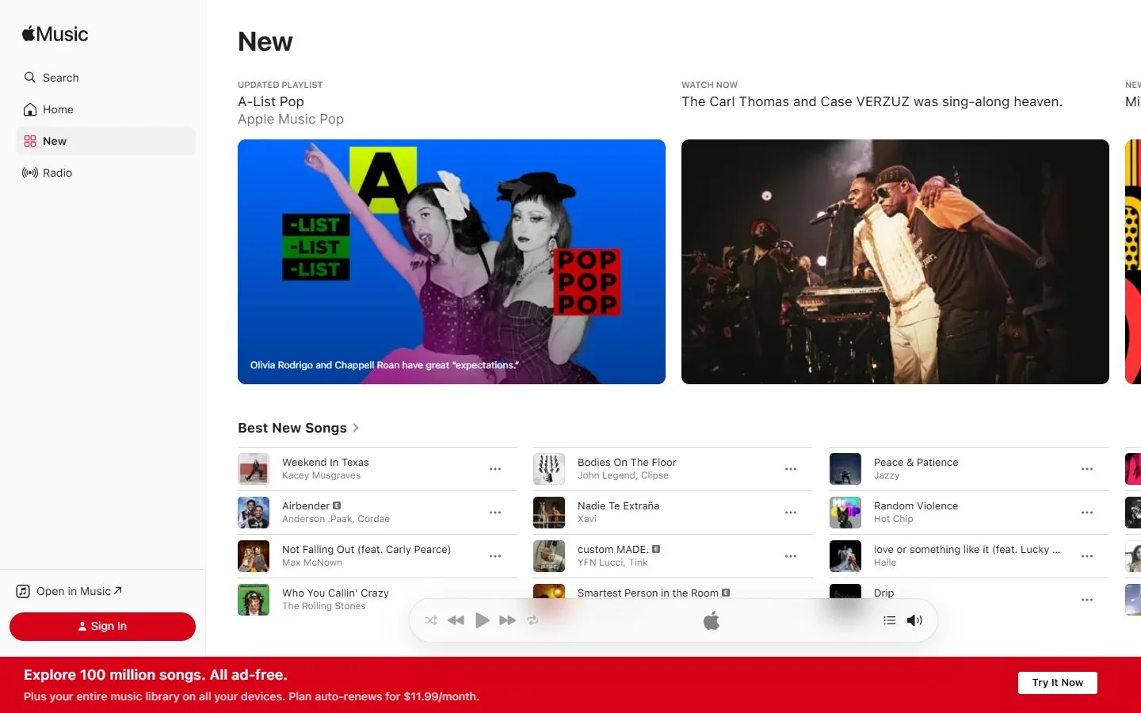Open Search in the sidebar

(x=105, y=78)
